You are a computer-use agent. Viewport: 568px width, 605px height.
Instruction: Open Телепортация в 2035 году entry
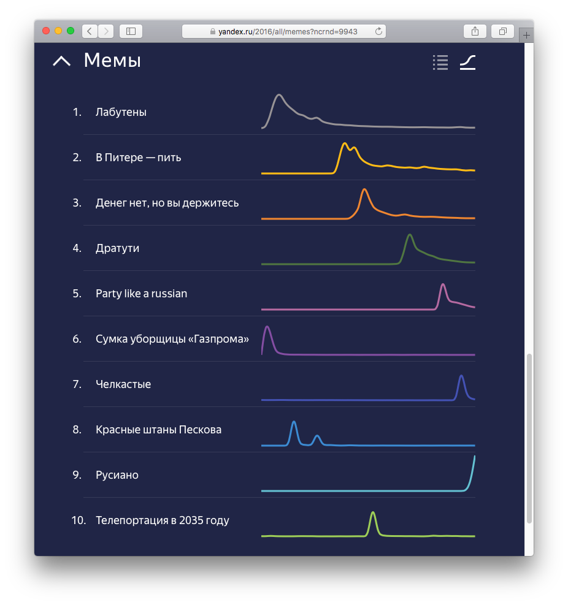coord(162,520)
